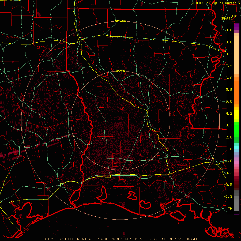
Task: Click the 1.0 value on the color scale
Action: [x=229, y=161]
